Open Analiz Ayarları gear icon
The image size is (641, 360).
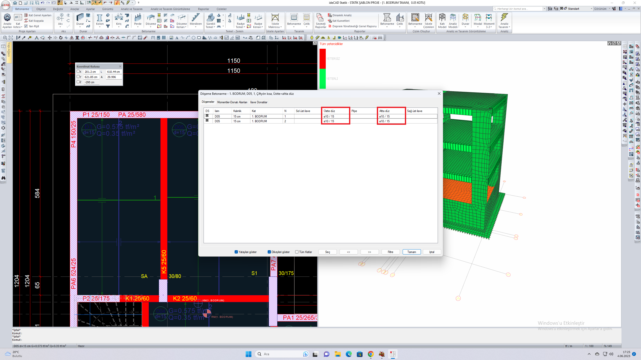(x=7, y=20)
